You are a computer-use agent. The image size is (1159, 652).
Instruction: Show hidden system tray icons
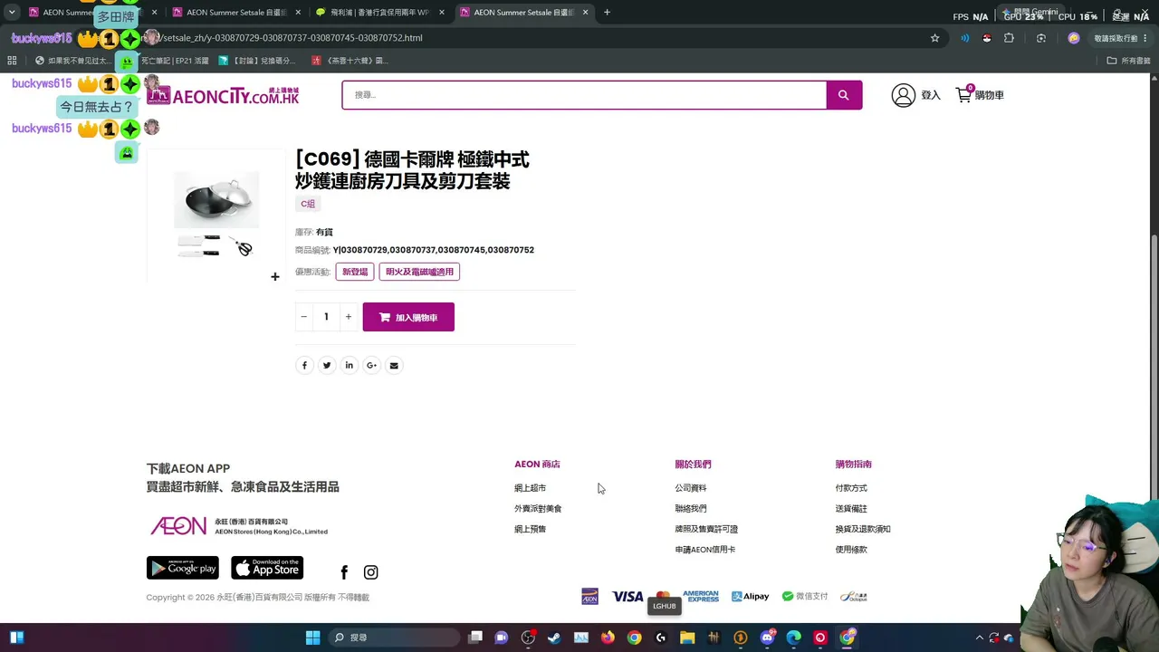point(979,638)
